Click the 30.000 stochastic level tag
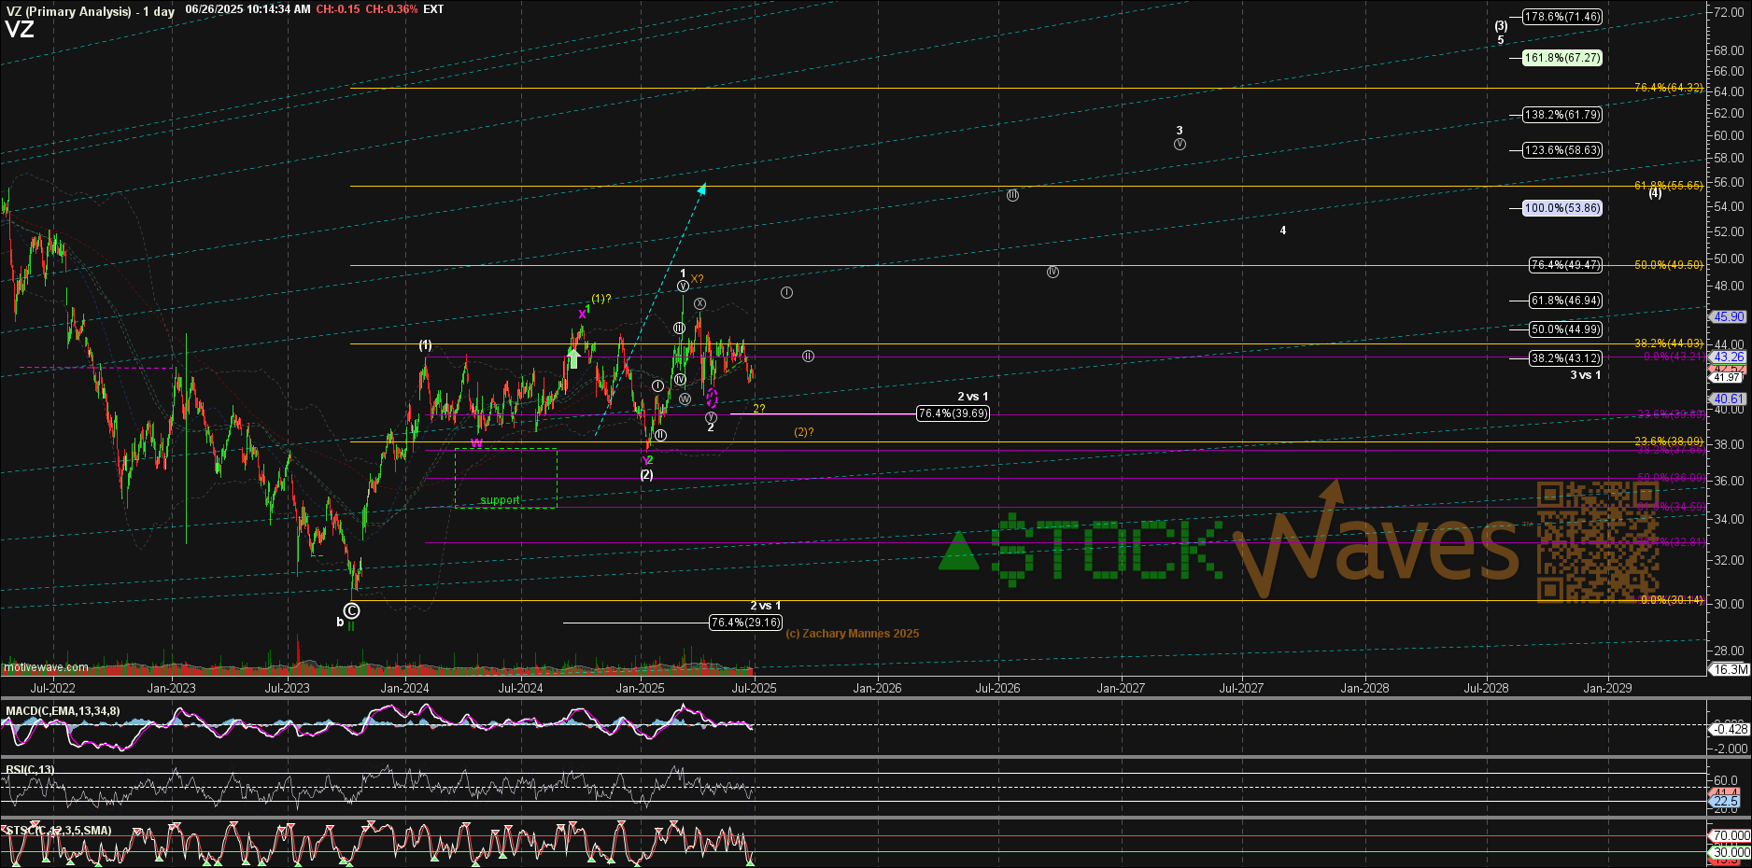The width and height of the screenshot is (1752, 868). point(1730,853)
